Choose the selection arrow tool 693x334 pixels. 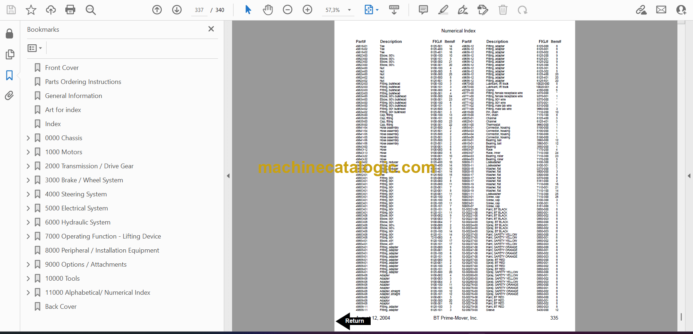[248, 10]
